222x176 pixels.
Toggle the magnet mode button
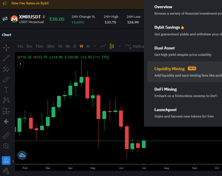click(x=6, y=161)
